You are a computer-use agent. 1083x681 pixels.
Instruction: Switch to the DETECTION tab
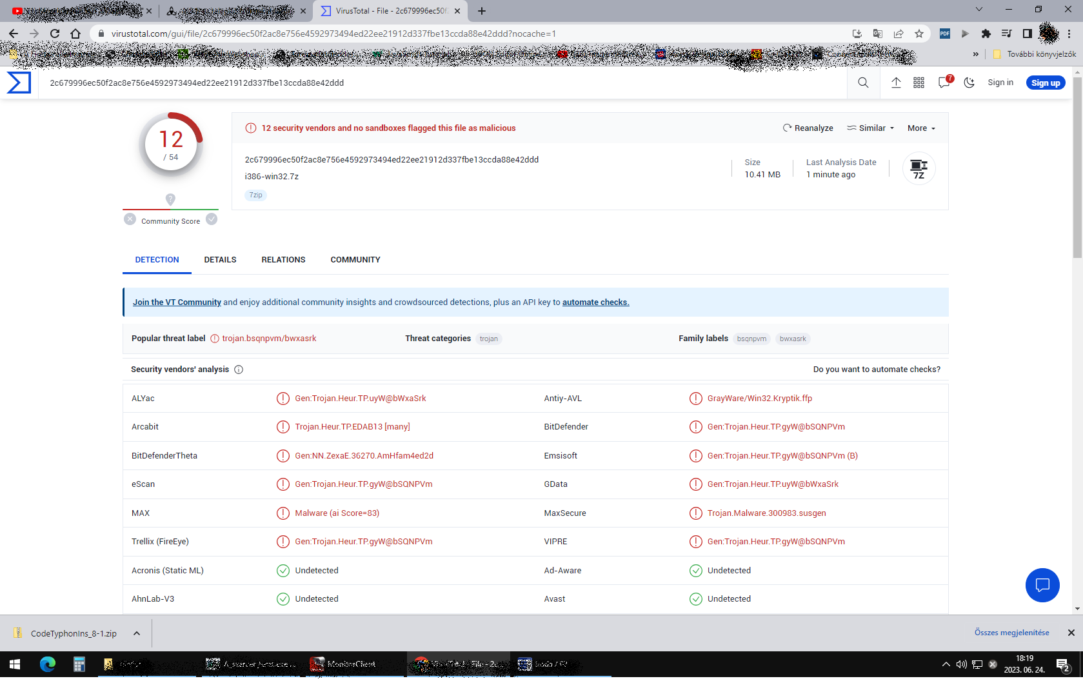(157, 260)
